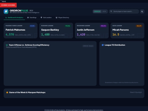Click the Week 14 Scores red banner
The width and height of the screenshot is (148, 111).
click(8, 5)
